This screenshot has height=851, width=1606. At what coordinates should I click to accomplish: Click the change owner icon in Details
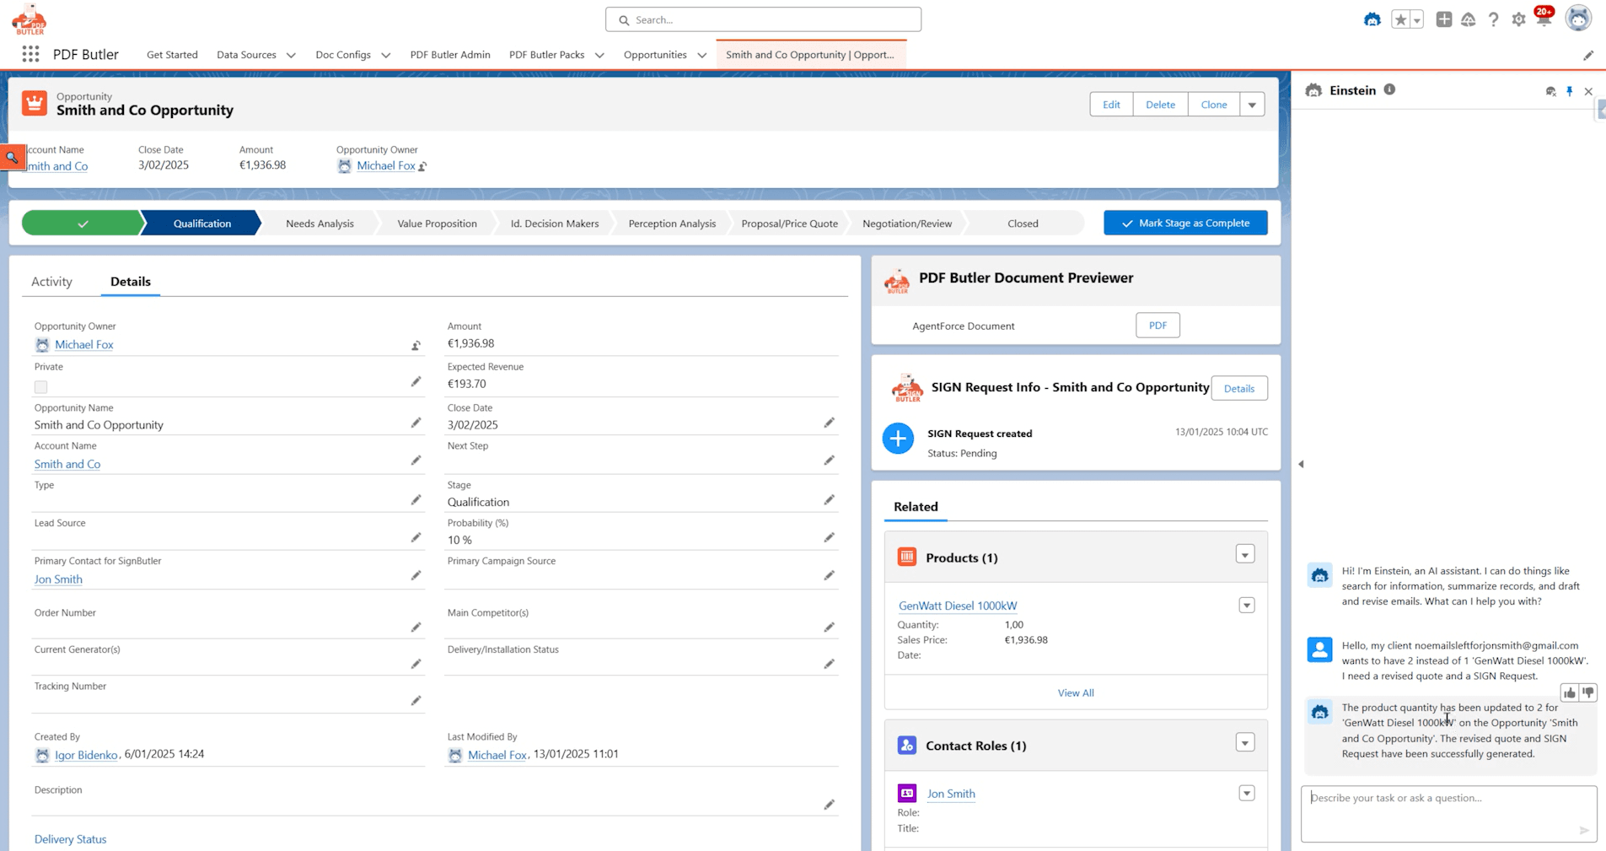416,345
